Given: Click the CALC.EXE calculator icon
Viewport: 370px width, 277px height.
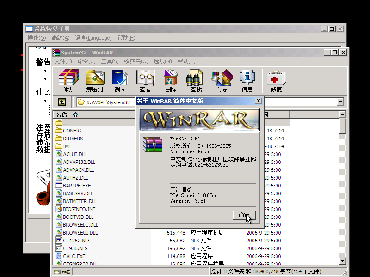Looking at the screenshot, I should pyautogui.click(x=59, y=256).
